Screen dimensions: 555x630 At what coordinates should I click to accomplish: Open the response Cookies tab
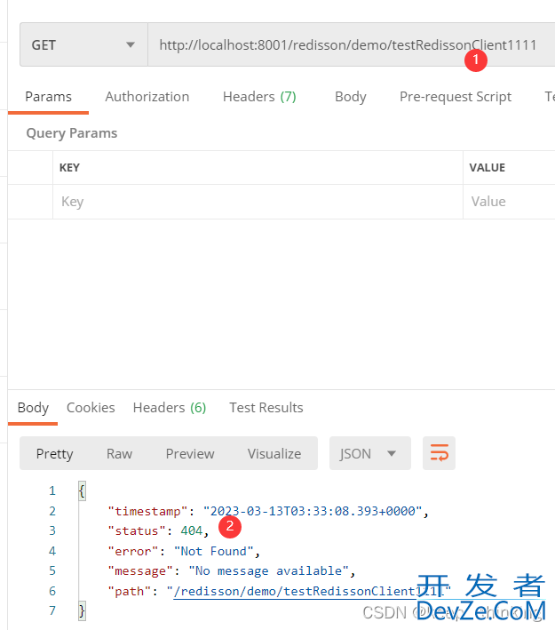click(91, 408)
